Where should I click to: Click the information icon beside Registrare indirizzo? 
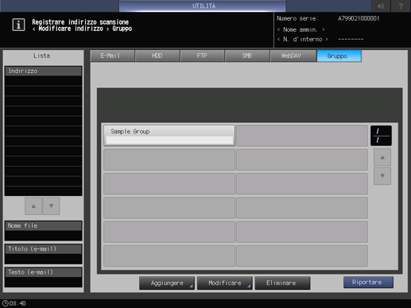point(18,25)
